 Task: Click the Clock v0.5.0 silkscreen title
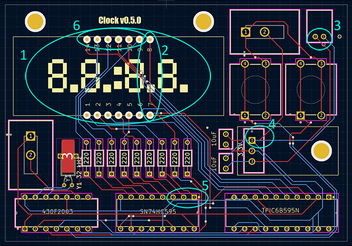[120, 20]
